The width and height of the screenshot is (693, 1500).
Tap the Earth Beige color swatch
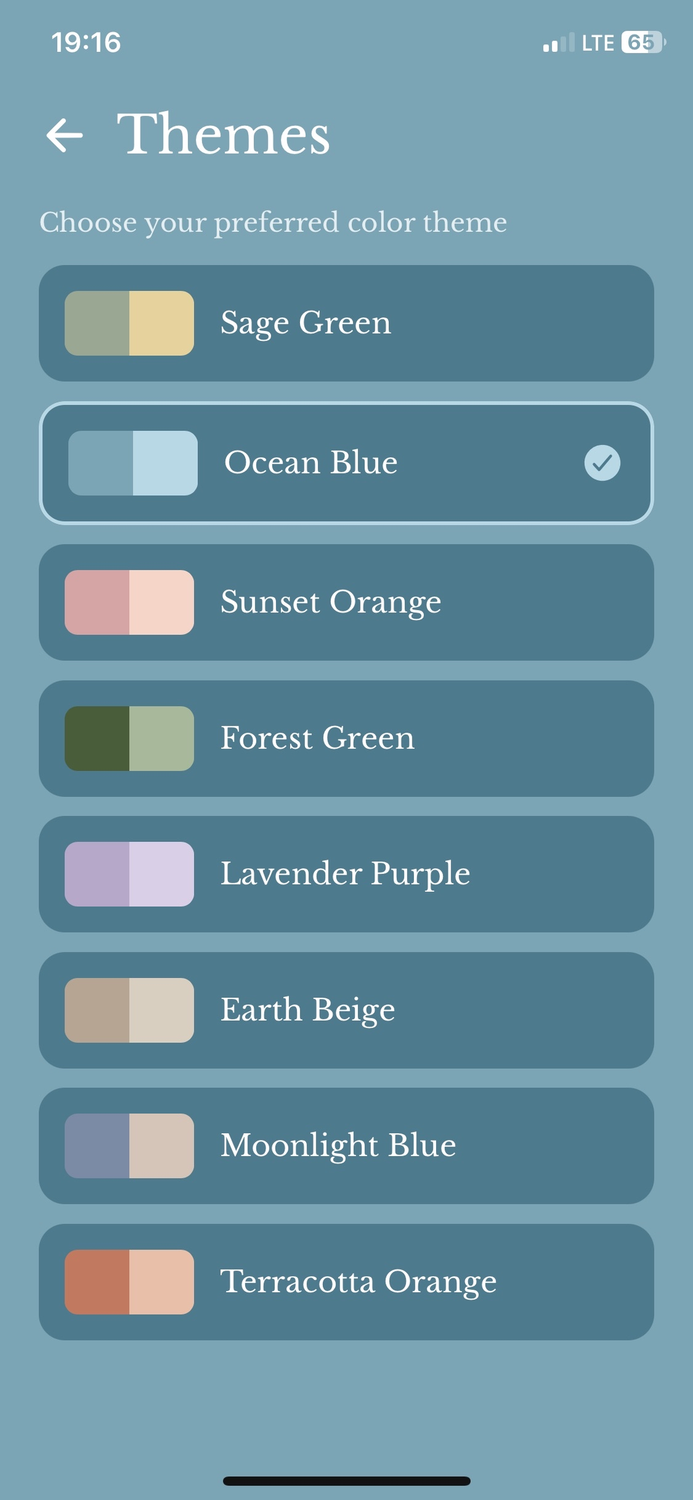tap(129, 1010)
